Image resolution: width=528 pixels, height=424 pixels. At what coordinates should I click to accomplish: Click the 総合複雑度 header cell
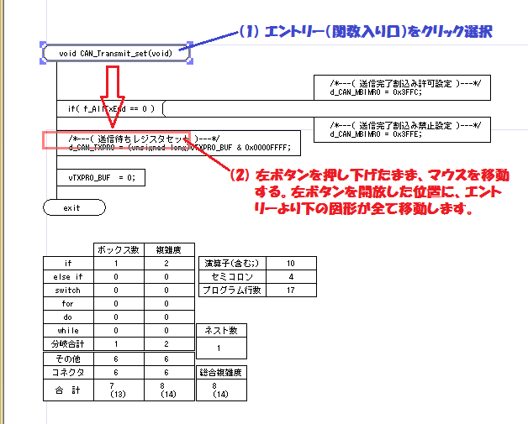[x=221, y=373]
